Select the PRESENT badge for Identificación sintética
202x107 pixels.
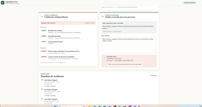(44, 31)
